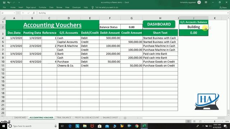Screen dimensions: 230x129
Task: Click the formula bar Enter checkmark icon
Action: [28, 13]
